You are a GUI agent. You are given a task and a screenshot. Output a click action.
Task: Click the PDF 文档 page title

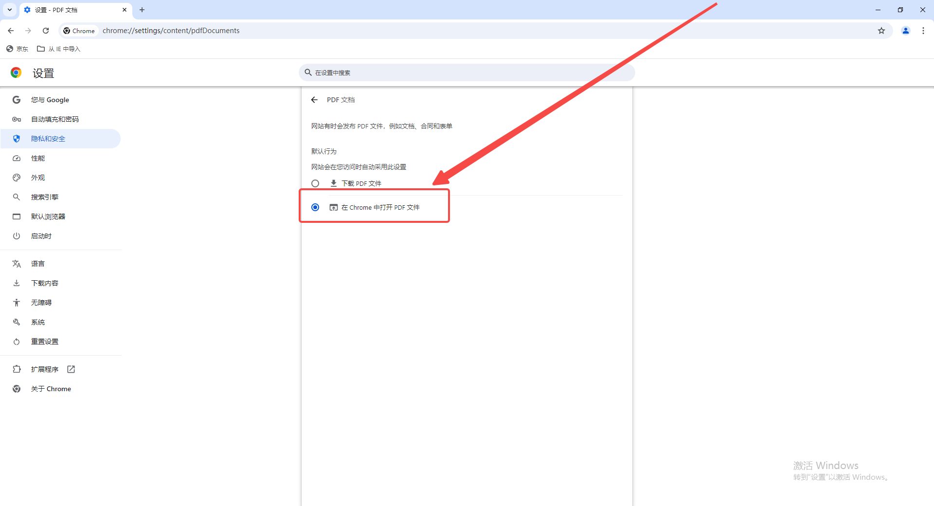point(341,100)
